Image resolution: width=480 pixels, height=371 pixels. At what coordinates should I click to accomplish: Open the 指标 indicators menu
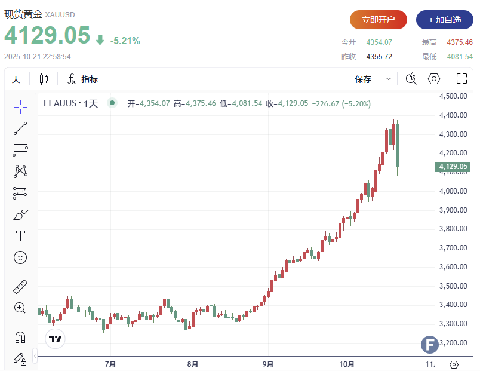[x=82, y=79]
